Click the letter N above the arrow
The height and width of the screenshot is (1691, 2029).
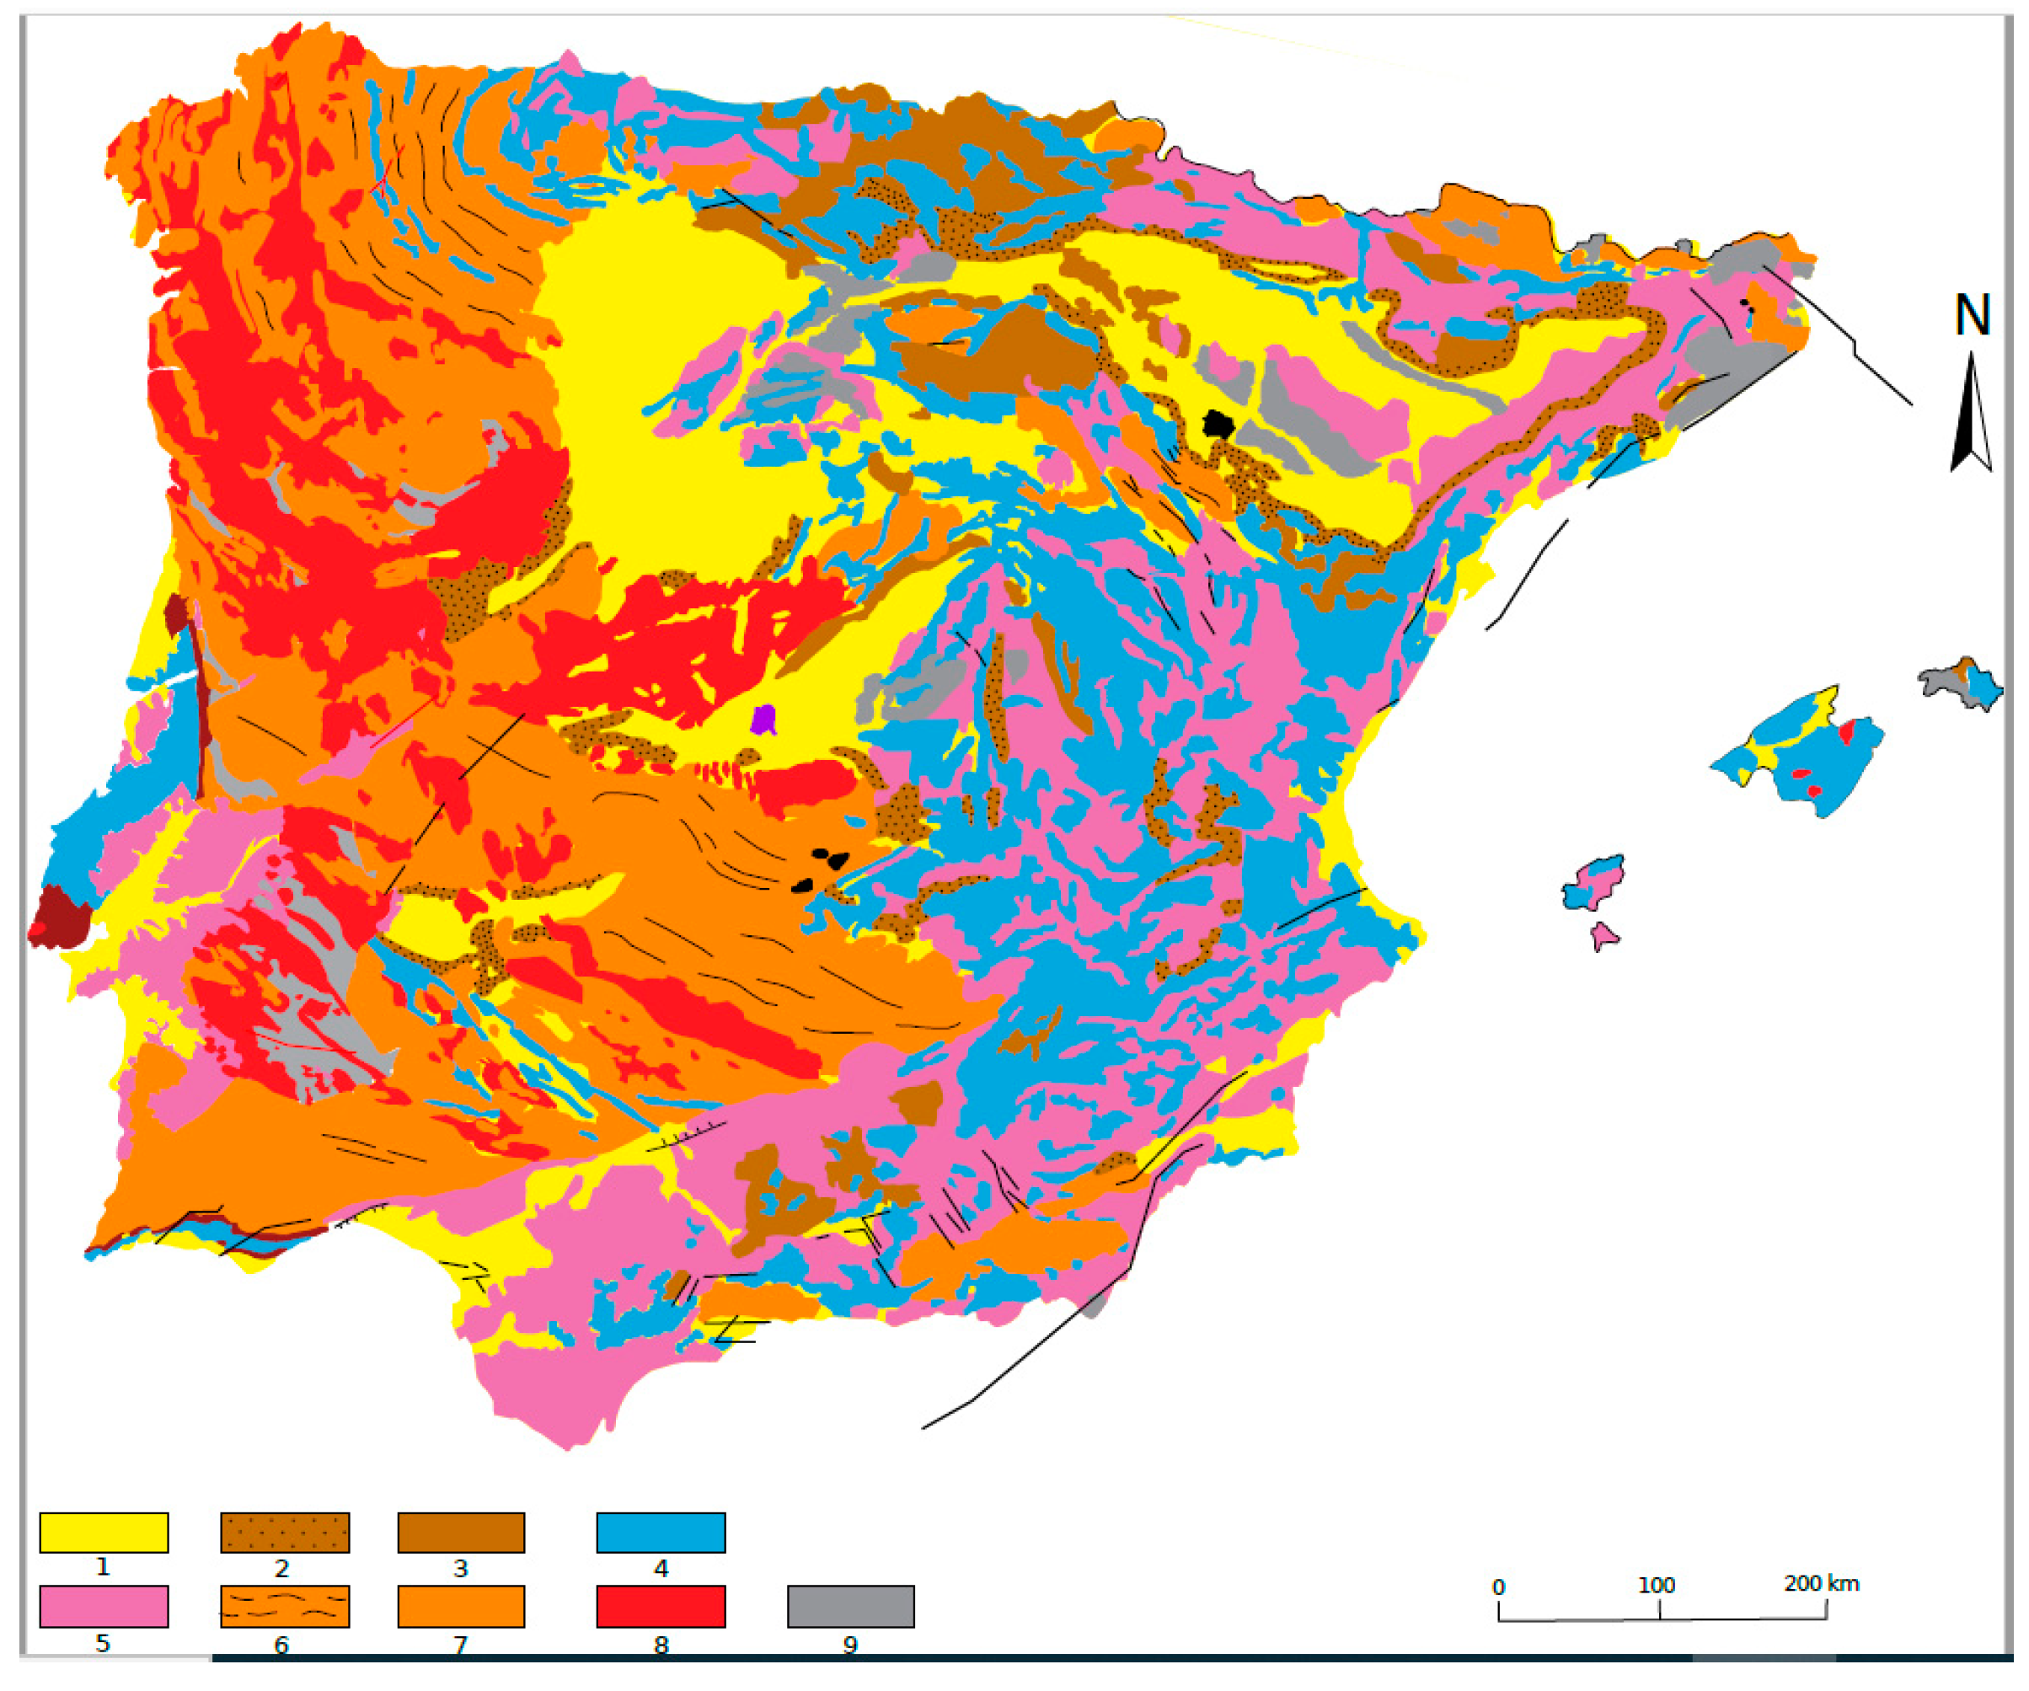1972,315
